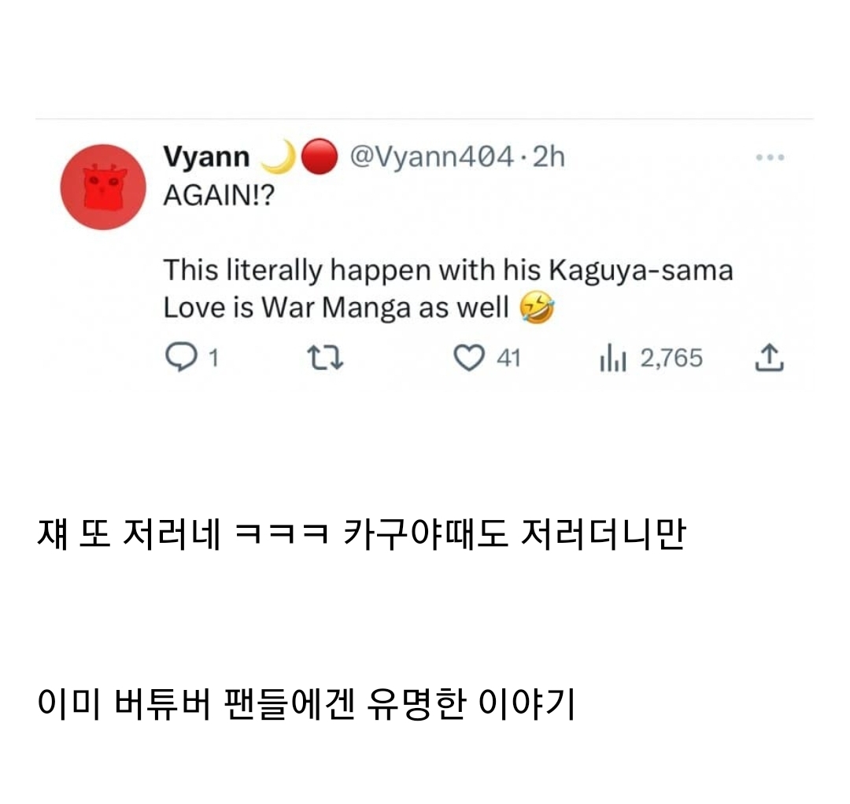Click the 2h timestamp of the tweet
Image resolution: width=850 pixels, height=804 pixels.
[549, 158]
